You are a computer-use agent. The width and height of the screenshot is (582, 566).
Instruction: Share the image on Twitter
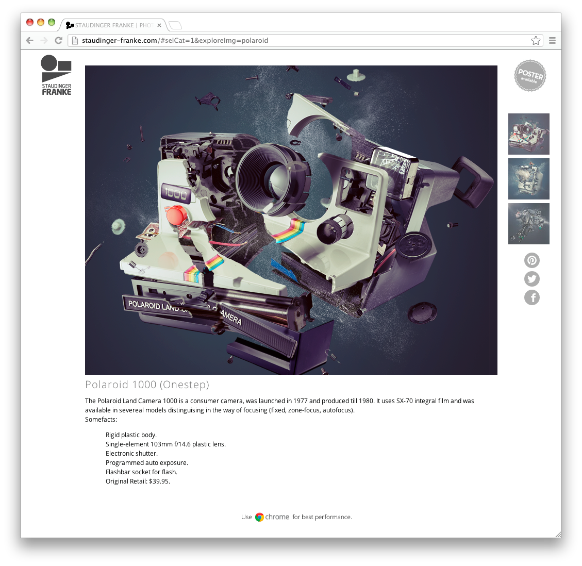click(531, 279)
